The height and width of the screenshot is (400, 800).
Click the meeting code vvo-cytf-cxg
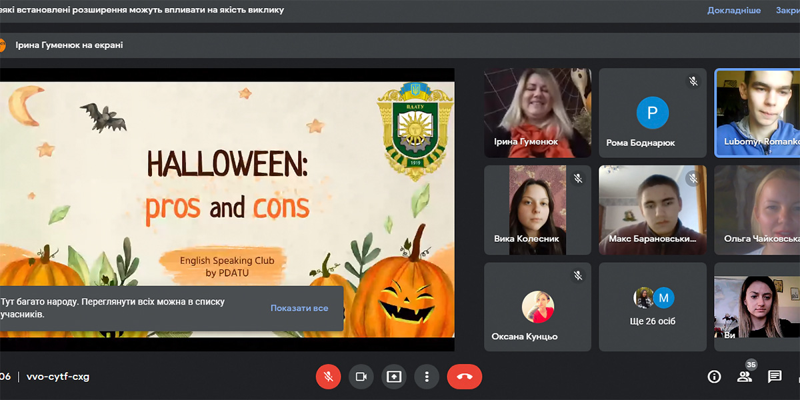57,377
